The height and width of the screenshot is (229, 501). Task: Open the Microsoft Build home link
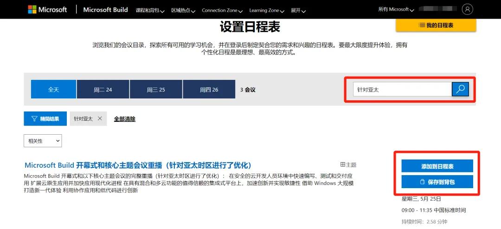pyautogui.click(x=105, y=10)
